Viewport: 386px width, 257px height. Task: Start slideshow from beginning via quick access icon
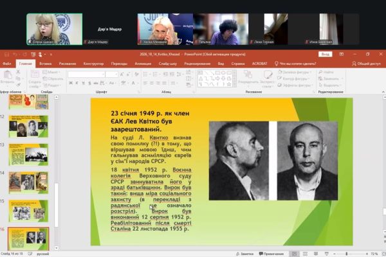click(x=33, y=55)
